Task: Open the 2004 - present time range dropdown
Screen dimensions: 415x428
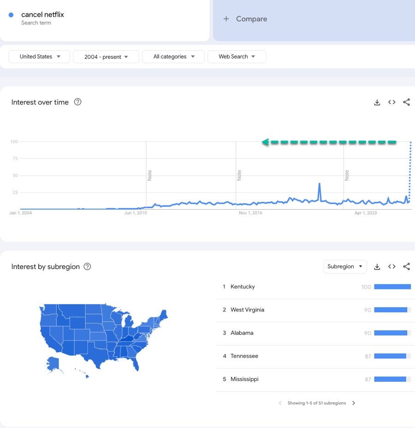Action: 106,57
